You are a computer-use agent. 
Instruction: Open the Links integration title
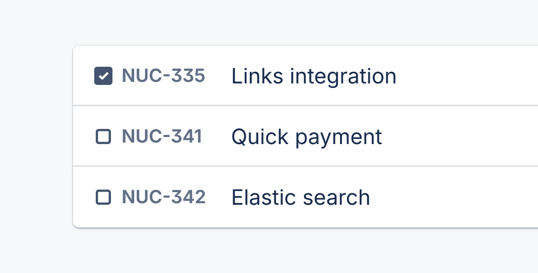coord(314,76)
